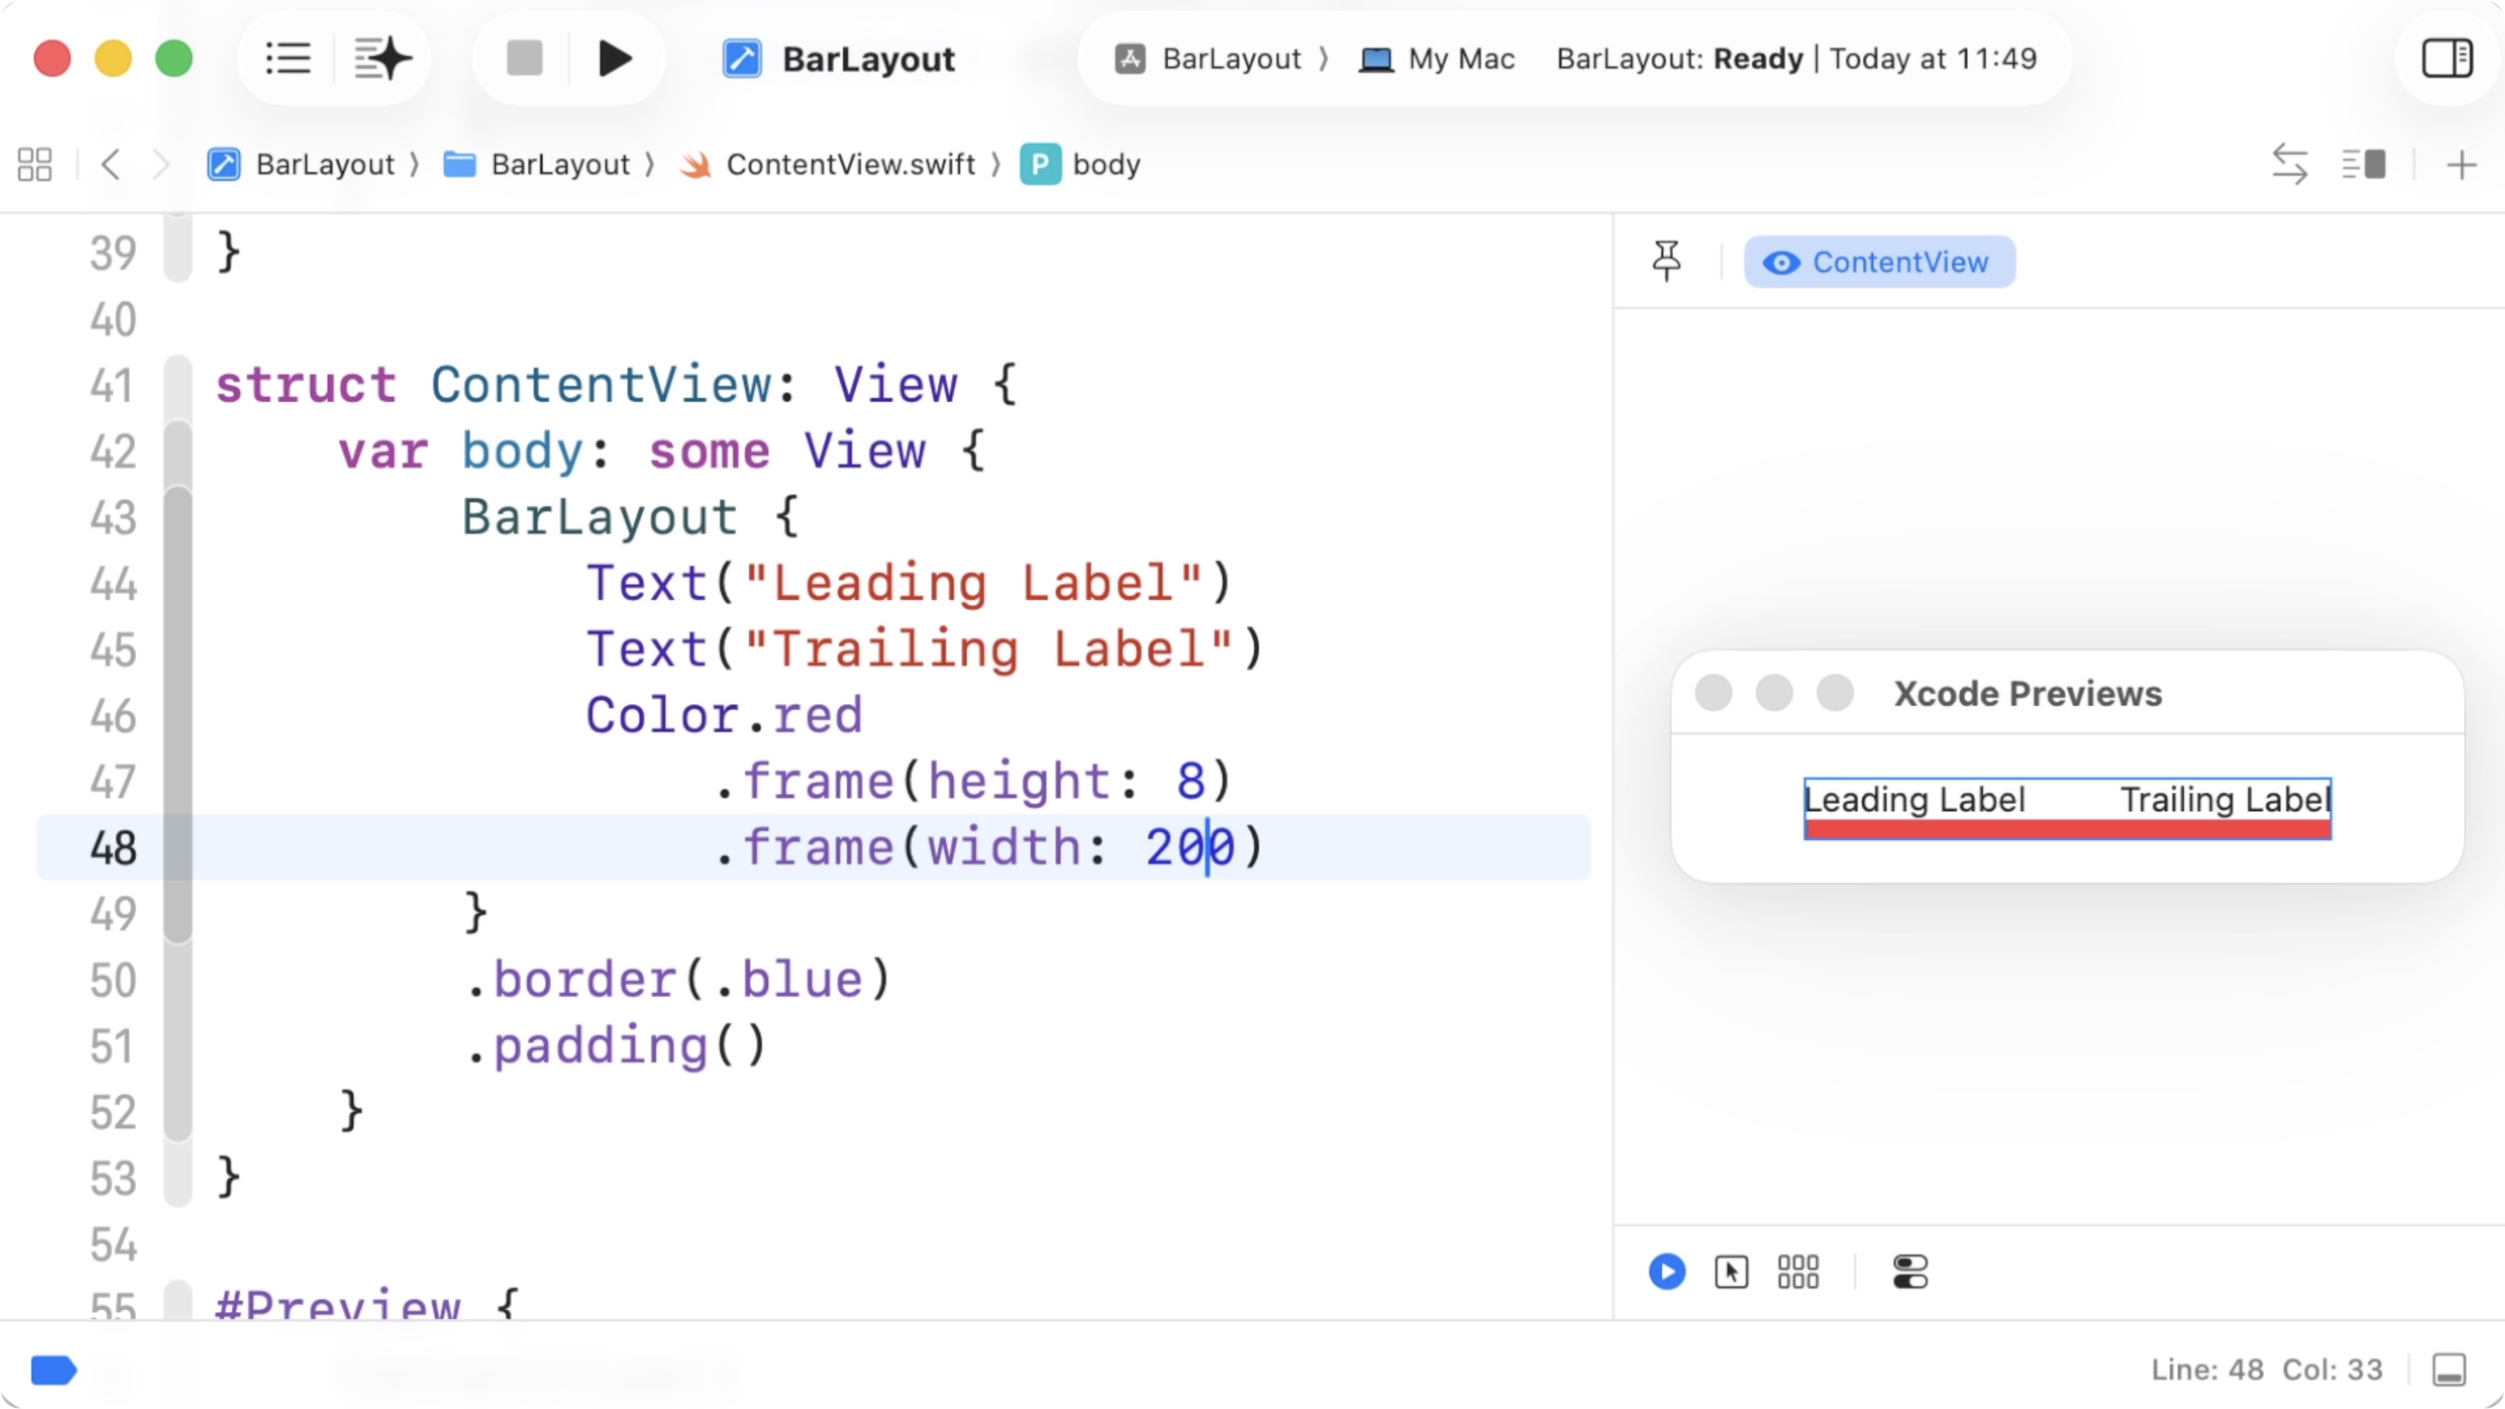This screenshot has height=1409, width=2505.
Task: Go back in editor history
Action: (111, 164)
